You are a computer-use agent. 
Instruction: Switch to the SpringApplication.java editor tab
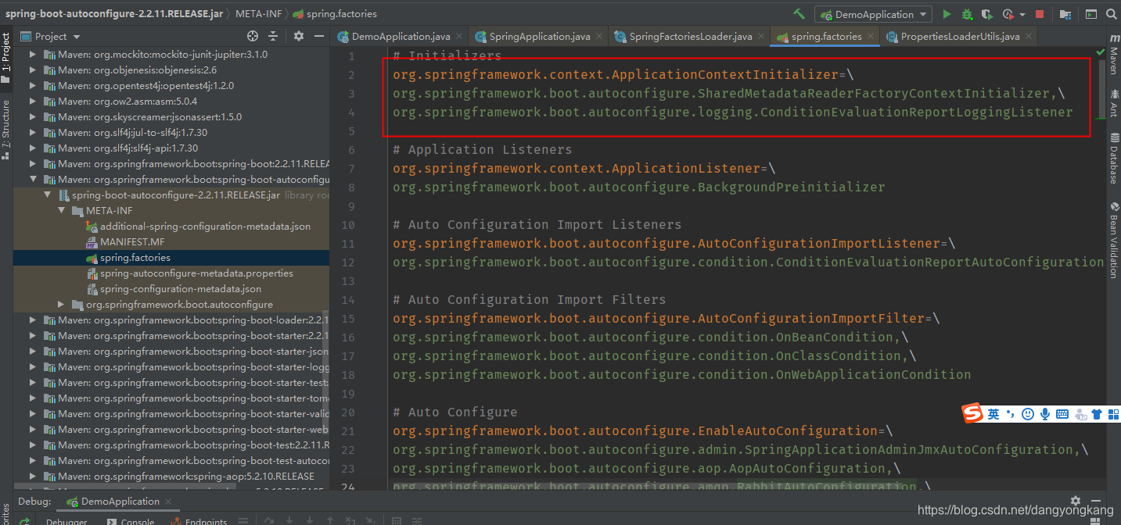540,35
